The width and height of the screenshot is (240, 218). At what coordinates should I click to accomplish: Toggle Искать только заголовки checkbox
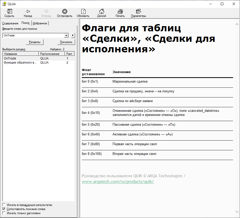pyautogui.click(x=4, y=213)
